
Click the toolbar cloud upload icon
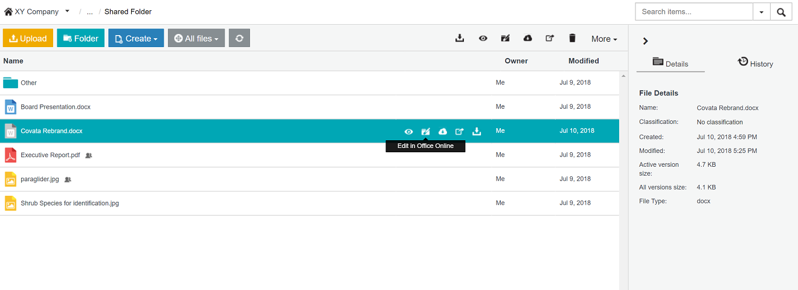(x=528, y=38)
